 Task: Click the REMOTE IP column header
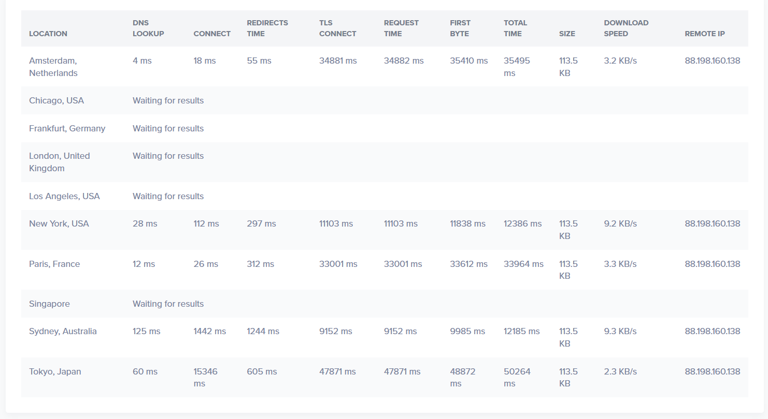705,34
